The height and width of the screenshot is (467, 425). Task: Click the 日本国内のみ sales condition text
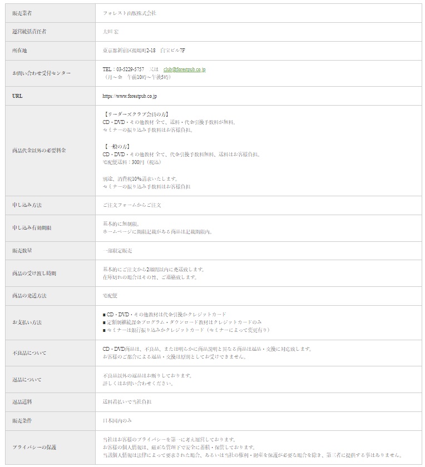coord(117,421)
